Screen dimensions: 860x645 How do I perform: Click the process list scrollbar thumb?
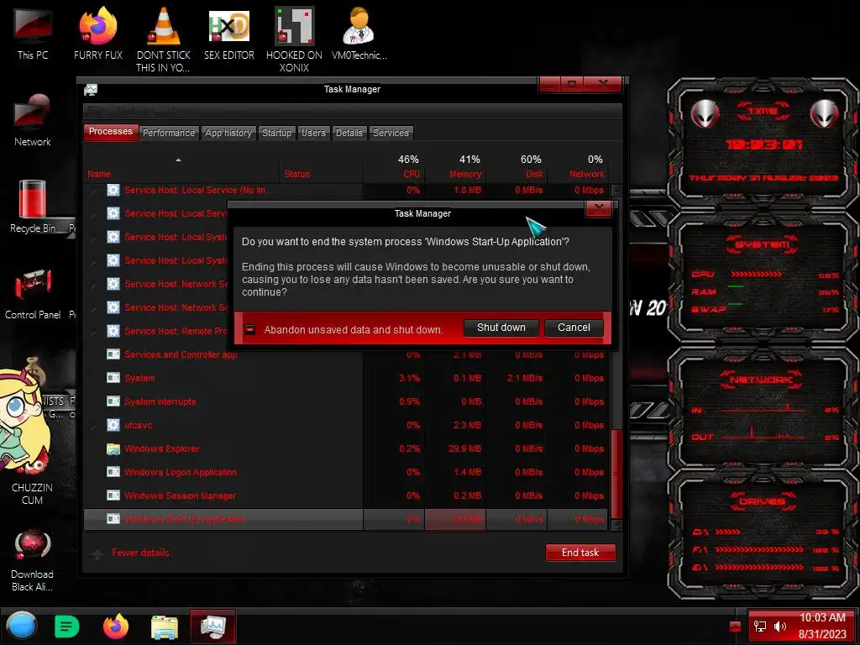pos(616,474)
